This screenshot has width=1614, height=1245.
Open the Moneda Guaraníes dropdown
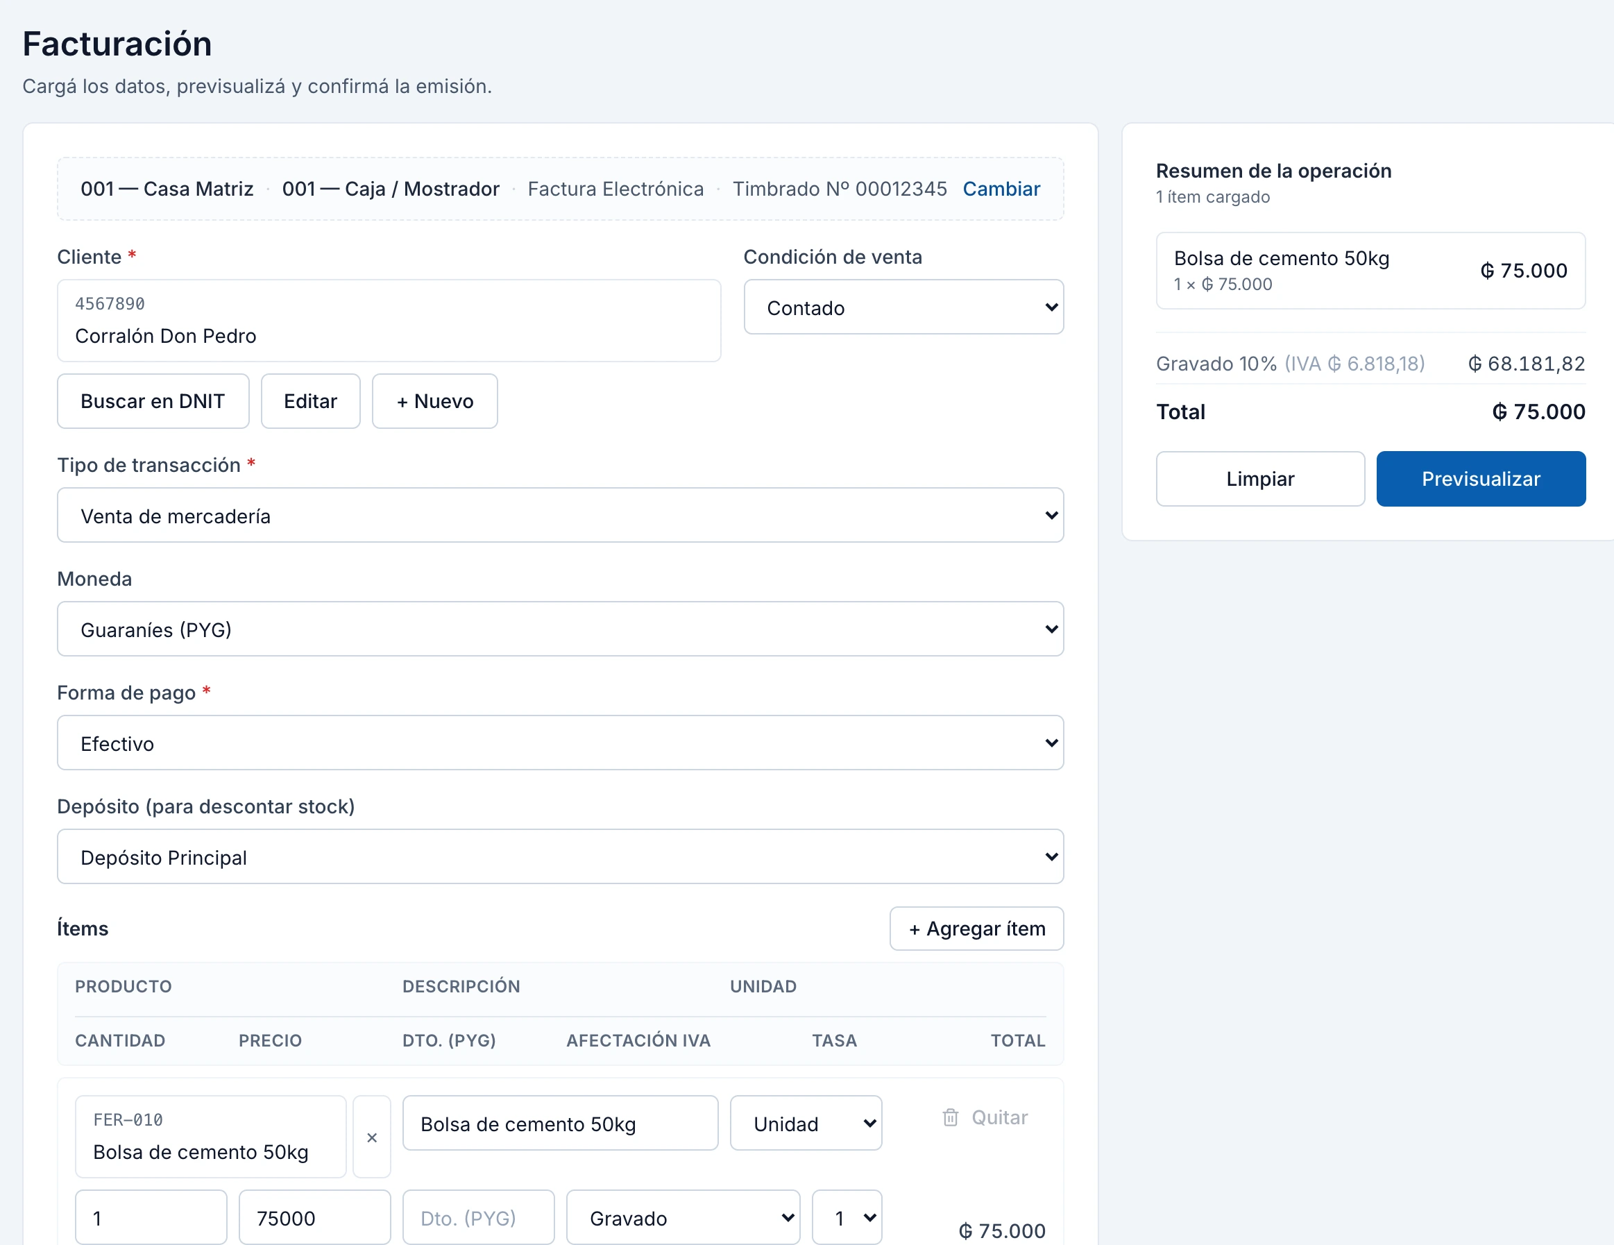(560, 629)
